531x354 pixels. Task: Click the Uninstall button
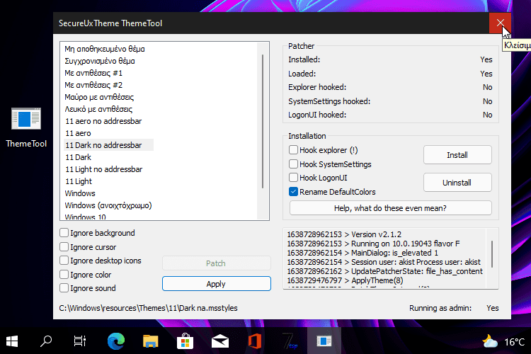pos(457,183)
